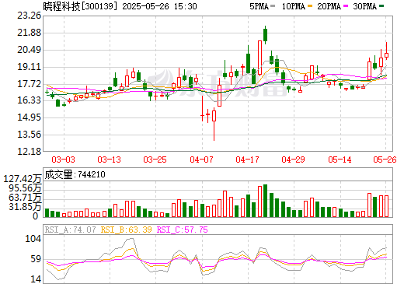Click the last red candlestick on 05-26
Viewport: 404px width, 284px height.
[x=386, y=51]
